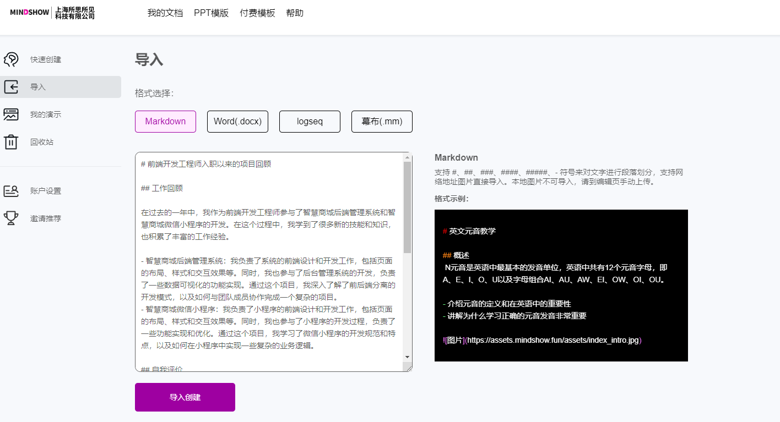Select 导入 in the sidebar
This screenshot has height=422, width=780.
coord(61,87)
